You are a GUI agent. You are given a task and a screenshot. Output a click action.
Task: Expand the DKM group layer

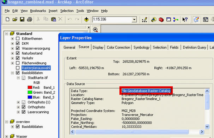click(x=12, y=44)
